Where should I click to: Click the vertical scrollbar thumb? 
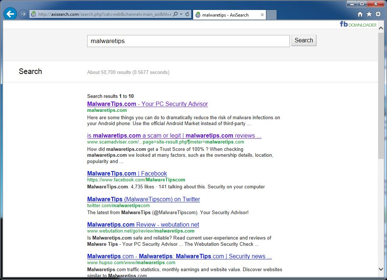381,96
